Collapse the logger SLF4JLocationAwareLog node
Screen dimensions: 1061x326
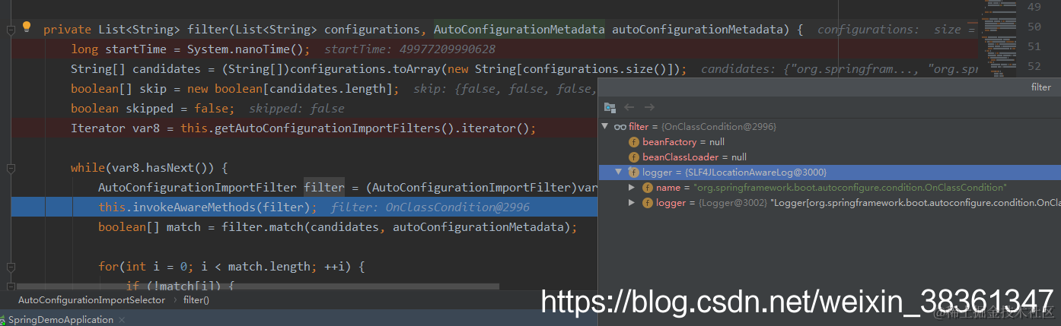coord(619,172)
